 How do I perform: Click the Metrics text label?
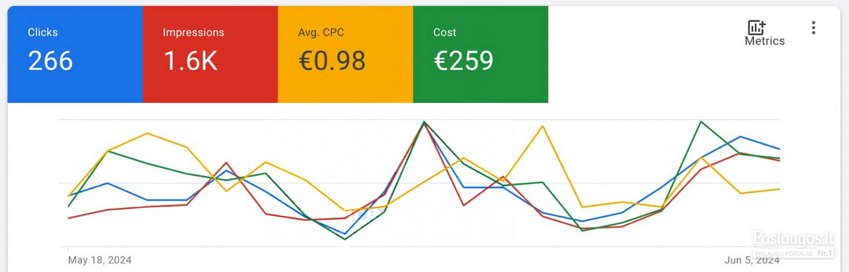tap(765, 41)
